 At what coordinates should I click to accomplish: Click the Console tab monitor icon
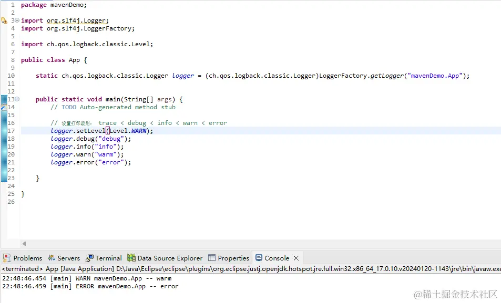[x=259, y=258]
